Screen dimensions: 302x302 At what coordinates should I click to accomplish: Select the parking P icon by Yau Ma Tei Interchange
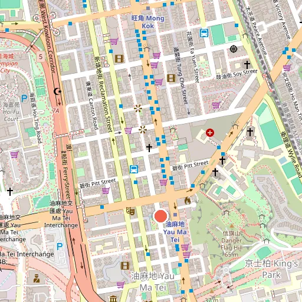60,246
